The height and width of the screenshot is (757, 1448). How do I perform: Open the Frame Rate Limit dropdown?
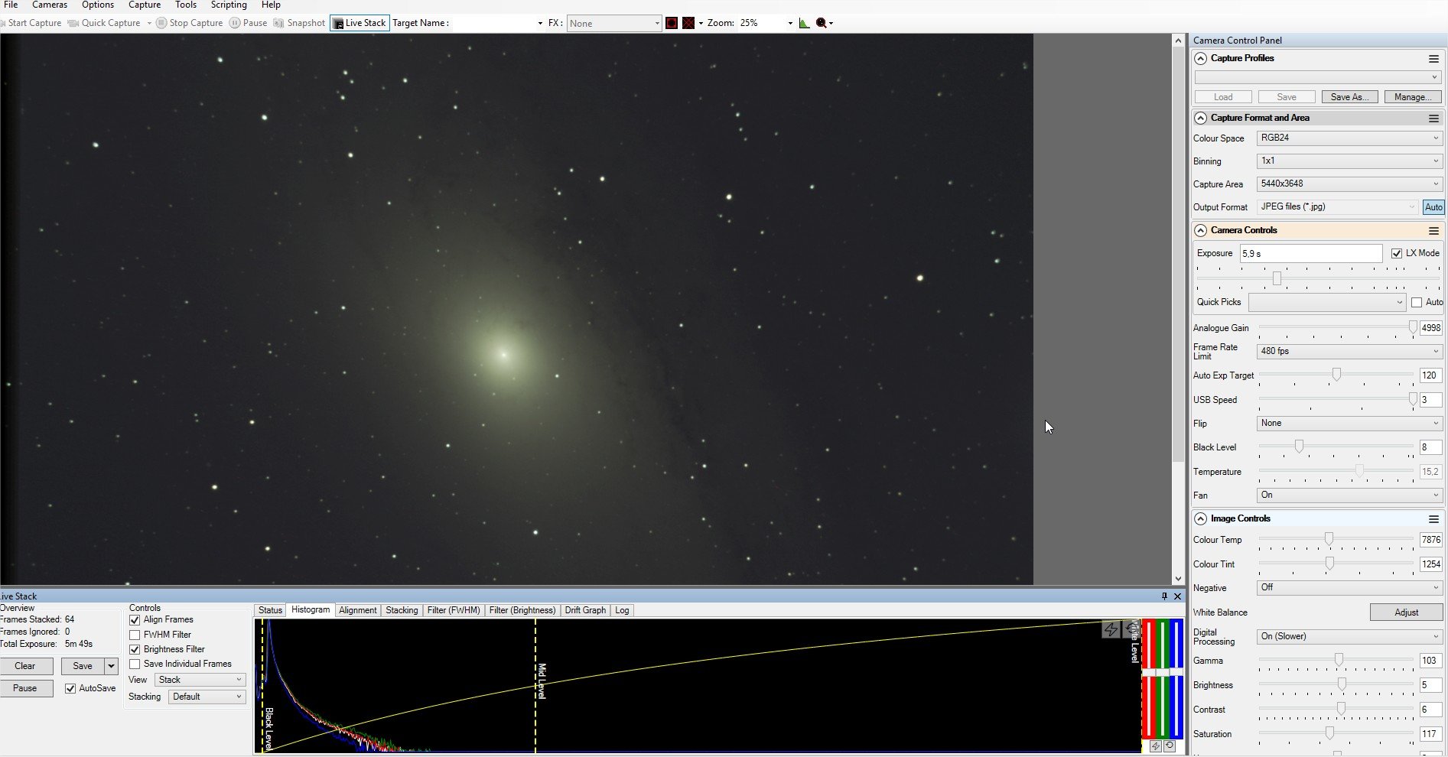click(x=1349, y=351)
